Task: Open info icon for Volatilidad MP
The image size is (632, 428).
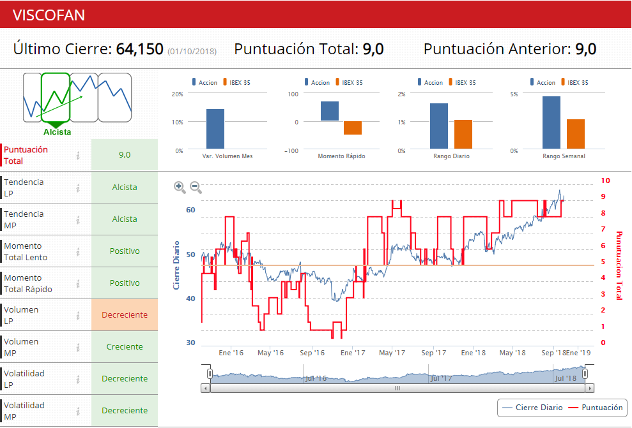Action: point(78,411)
